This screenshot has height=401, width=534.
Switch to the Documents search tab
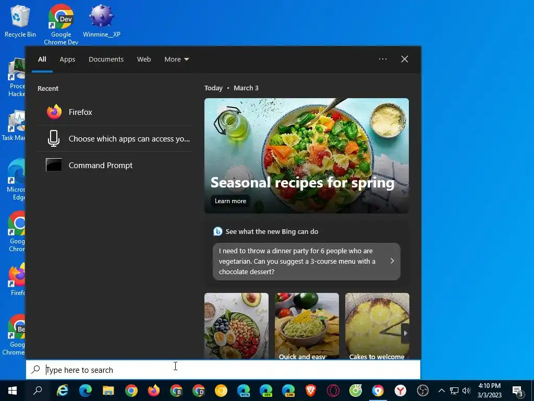click(106, 60)
